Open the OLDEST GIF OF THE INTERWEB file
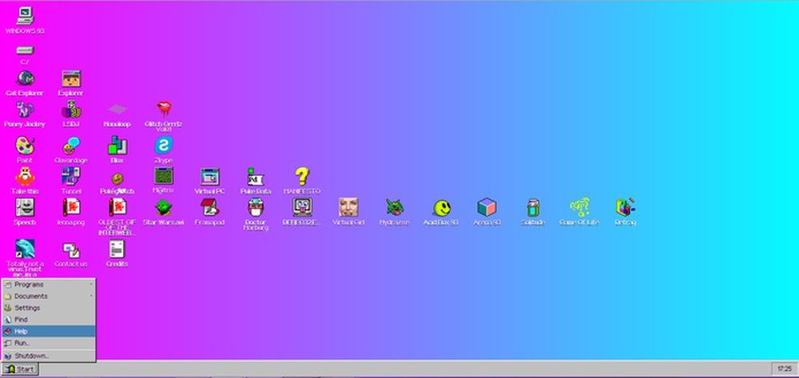 (117, 208)
